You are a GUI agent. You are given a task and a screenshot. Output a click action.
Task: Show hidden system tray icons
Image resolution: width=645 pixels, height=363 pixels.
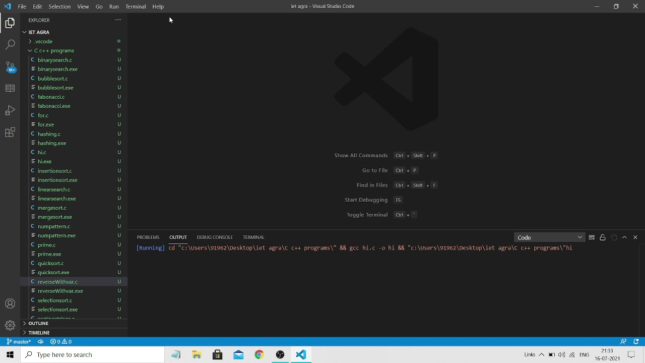pos(542,355)
